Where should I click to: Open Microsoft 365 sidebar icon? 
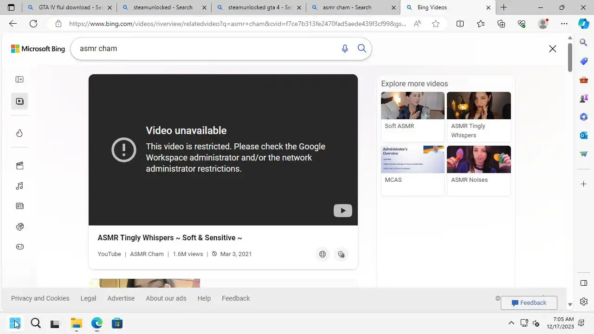(x=584, y=117)
